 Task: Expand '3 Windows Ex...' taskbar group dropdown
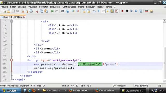[66, 90]
